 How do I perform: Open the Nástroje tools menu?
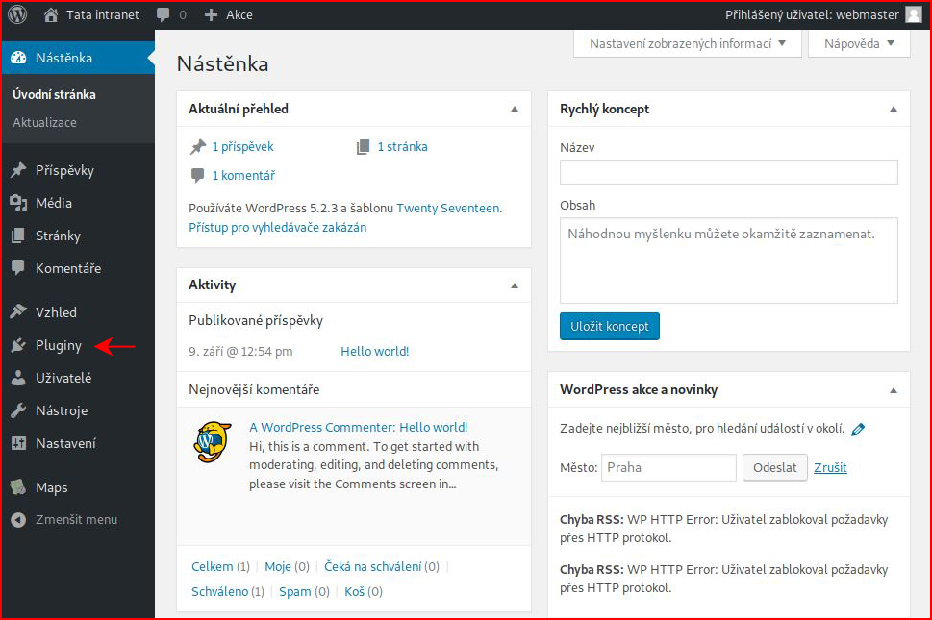[x=62, y=410]
